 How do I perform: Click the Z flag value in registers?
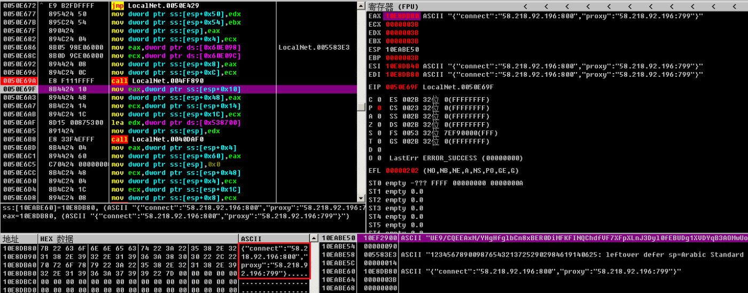379,125
